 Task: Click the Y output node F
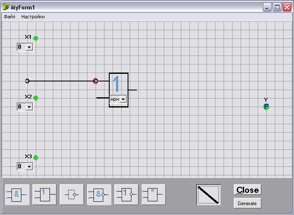point(266,107)
